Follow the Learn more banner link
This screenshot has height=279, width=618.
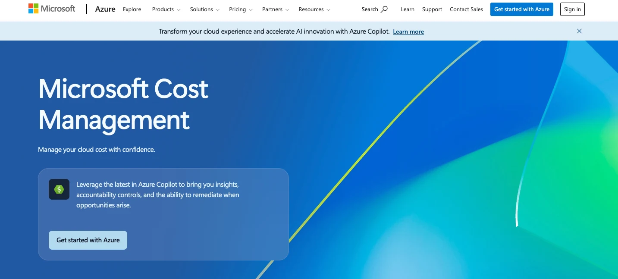click(x=408, y=31)
